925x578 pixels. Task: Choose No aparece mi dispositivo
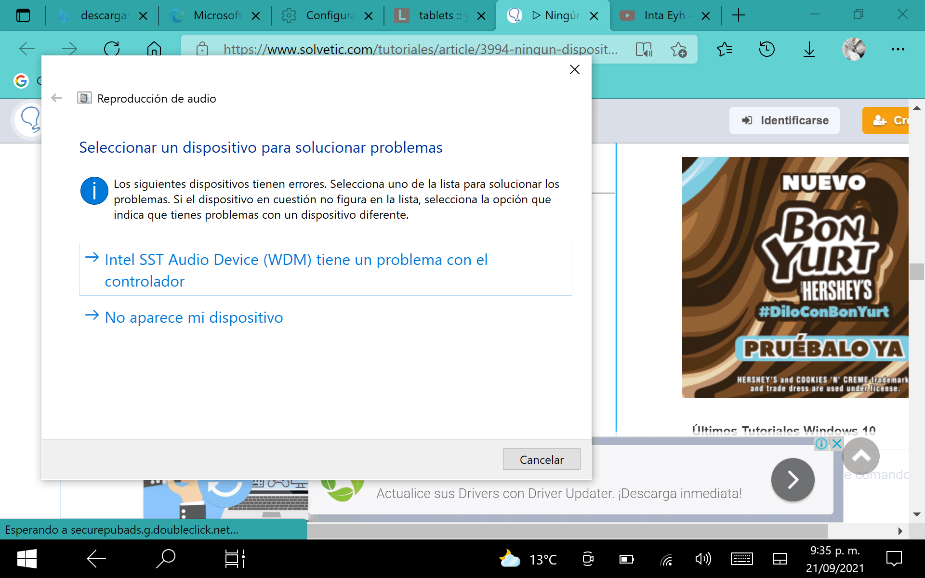tap(194, 317)
